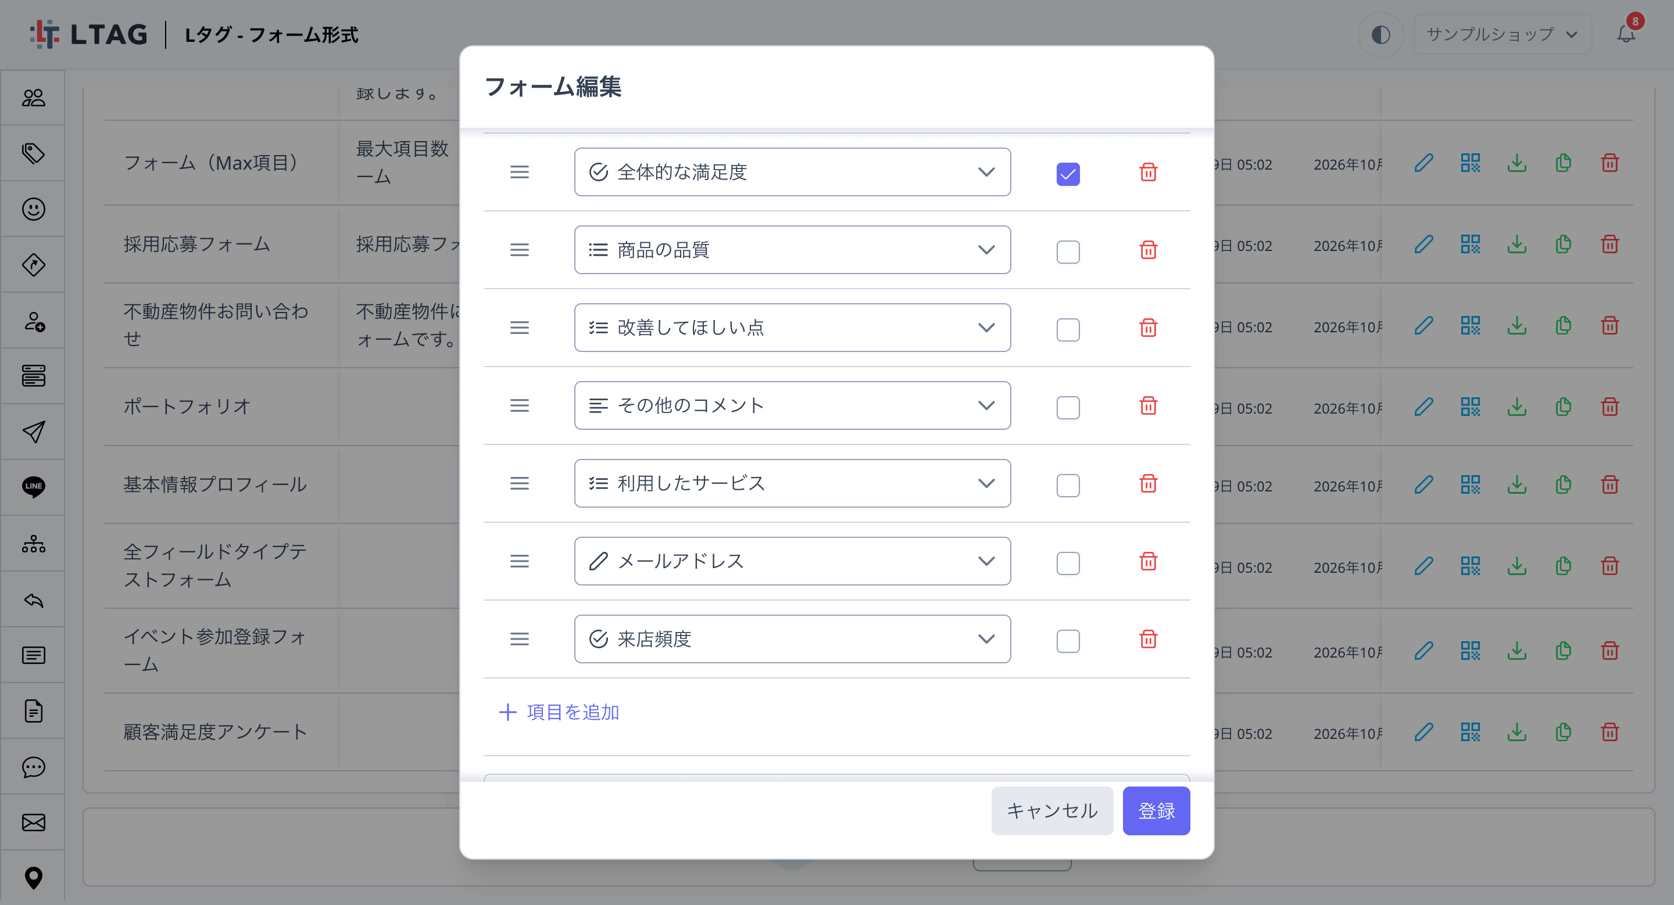Expand the その他のコメント dropdown
Image resolution: width=1674 pixels, height=905 pixels.
point(792,406)
